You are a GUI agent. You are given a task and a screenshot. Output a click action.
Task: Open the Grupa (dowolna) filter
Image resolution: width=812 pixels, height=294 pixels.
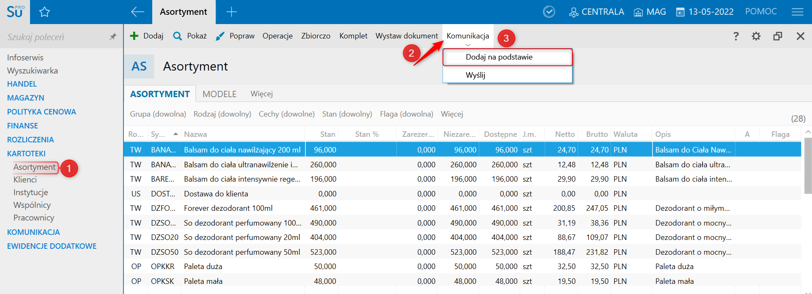click(158, 114)
